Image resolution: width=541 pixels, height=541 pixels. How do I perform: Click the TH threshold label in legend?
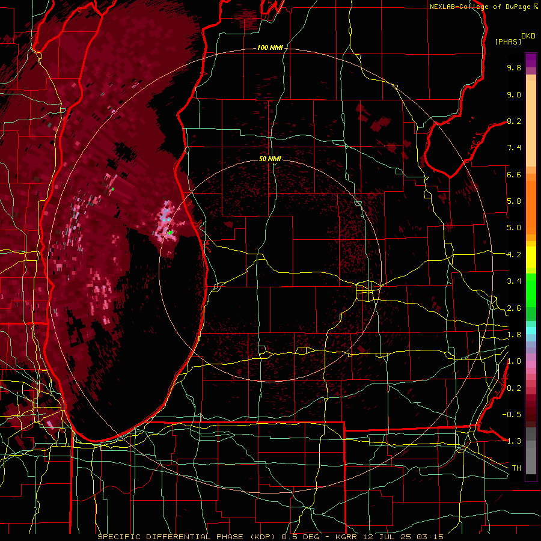516,468
